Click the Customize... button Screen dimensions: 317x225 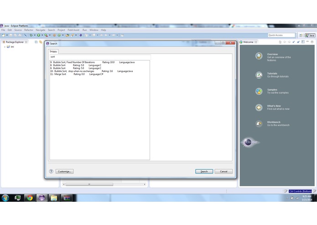[x=64, y=171]
